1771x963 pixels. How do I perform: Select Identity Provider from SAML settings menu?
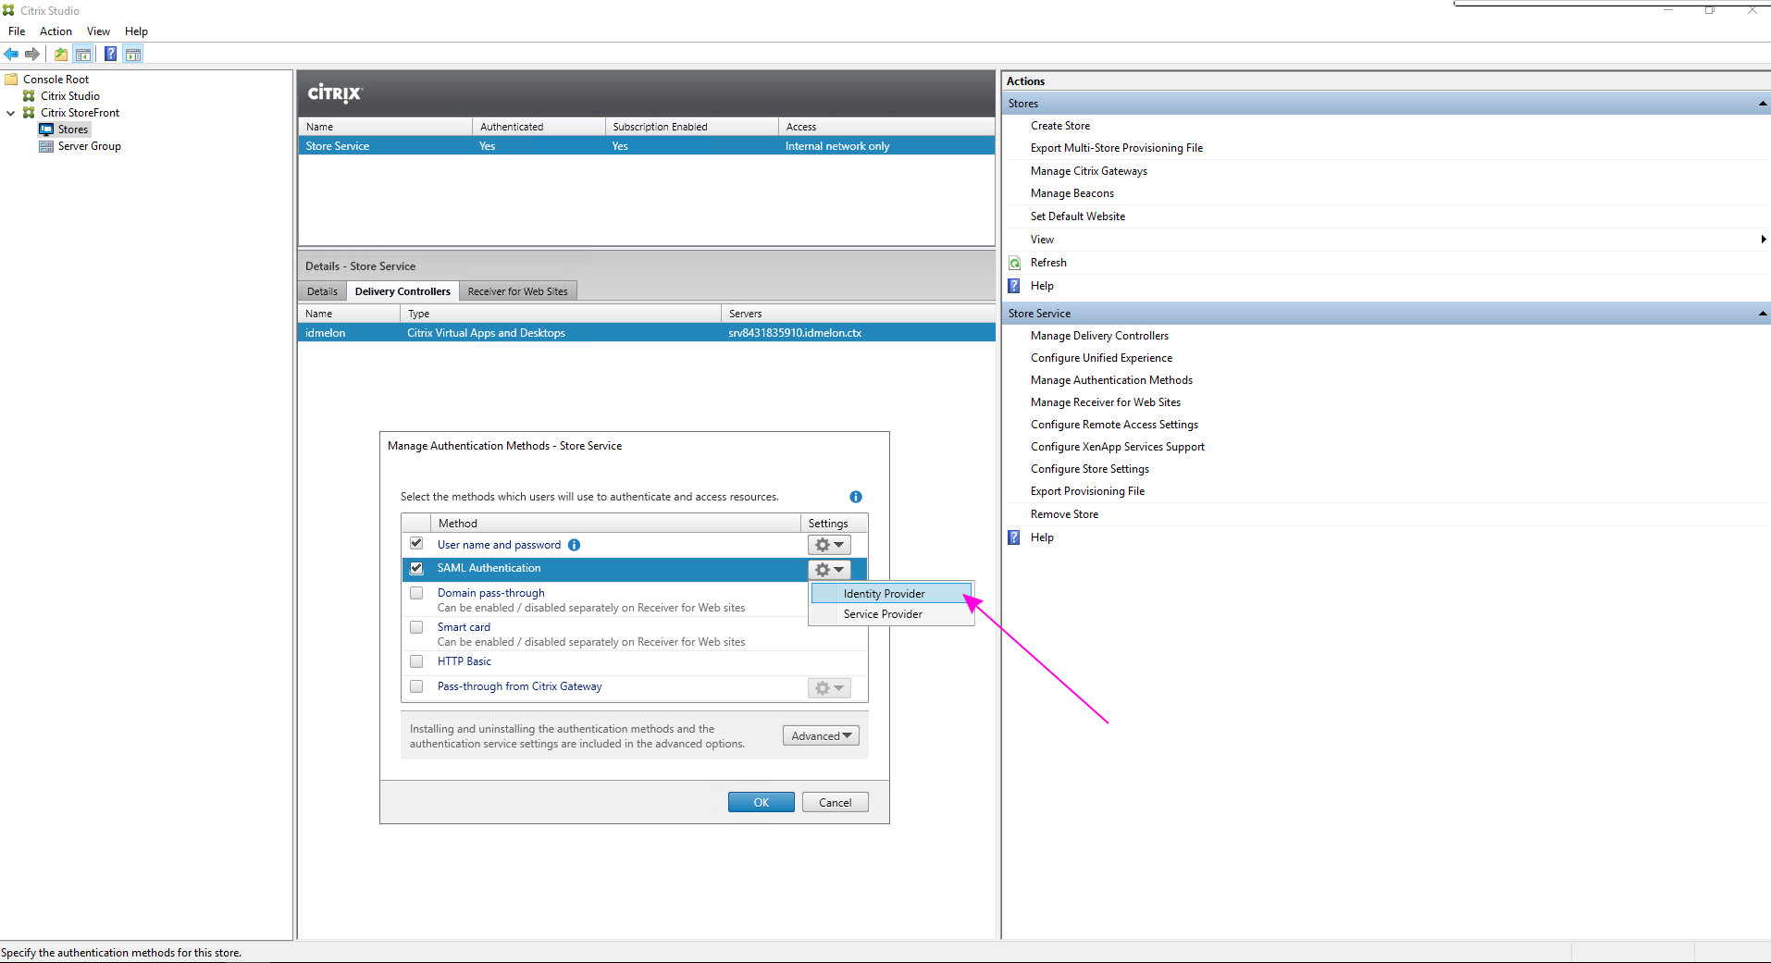click(892, 594)
